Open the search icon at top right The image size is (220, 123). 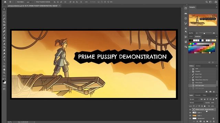207,2
